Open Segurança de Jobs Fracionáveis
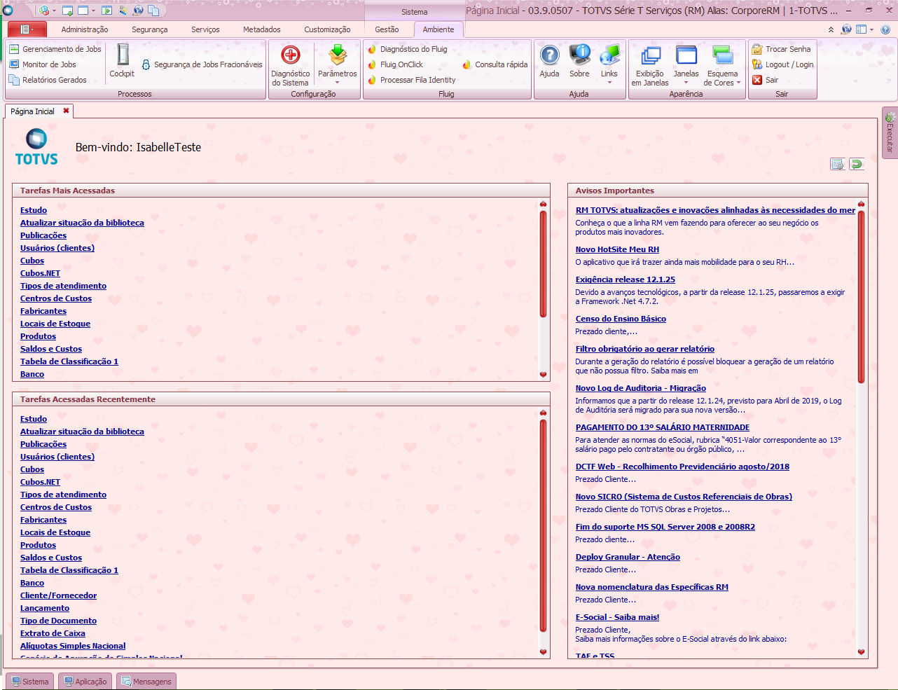 coord(202,64)
